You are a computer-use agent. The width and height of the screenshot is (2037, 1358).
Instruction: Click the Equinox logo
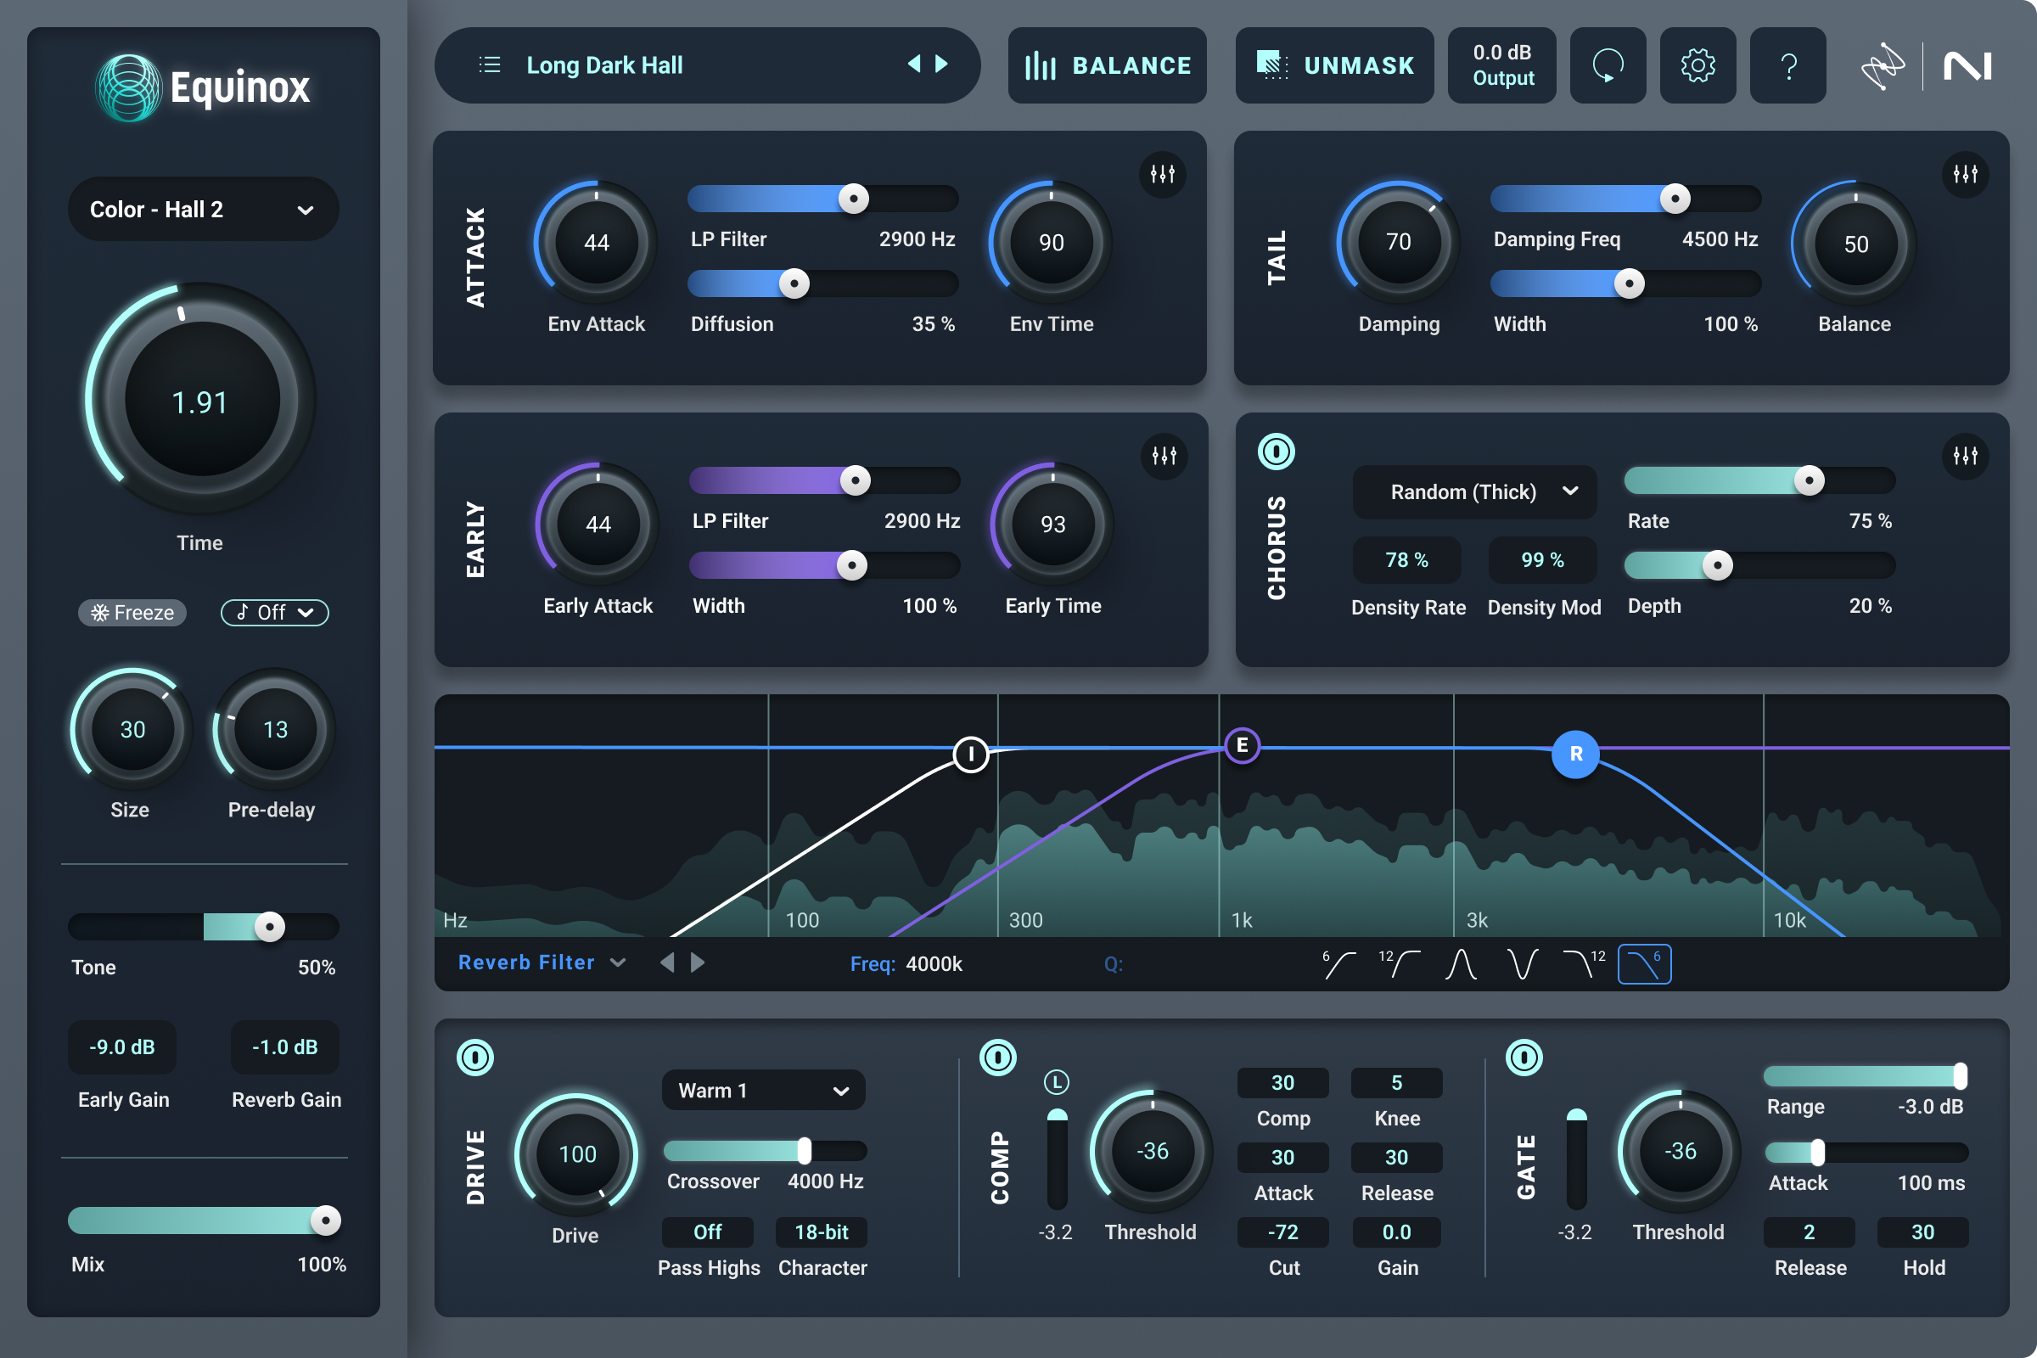click(203, 87)
